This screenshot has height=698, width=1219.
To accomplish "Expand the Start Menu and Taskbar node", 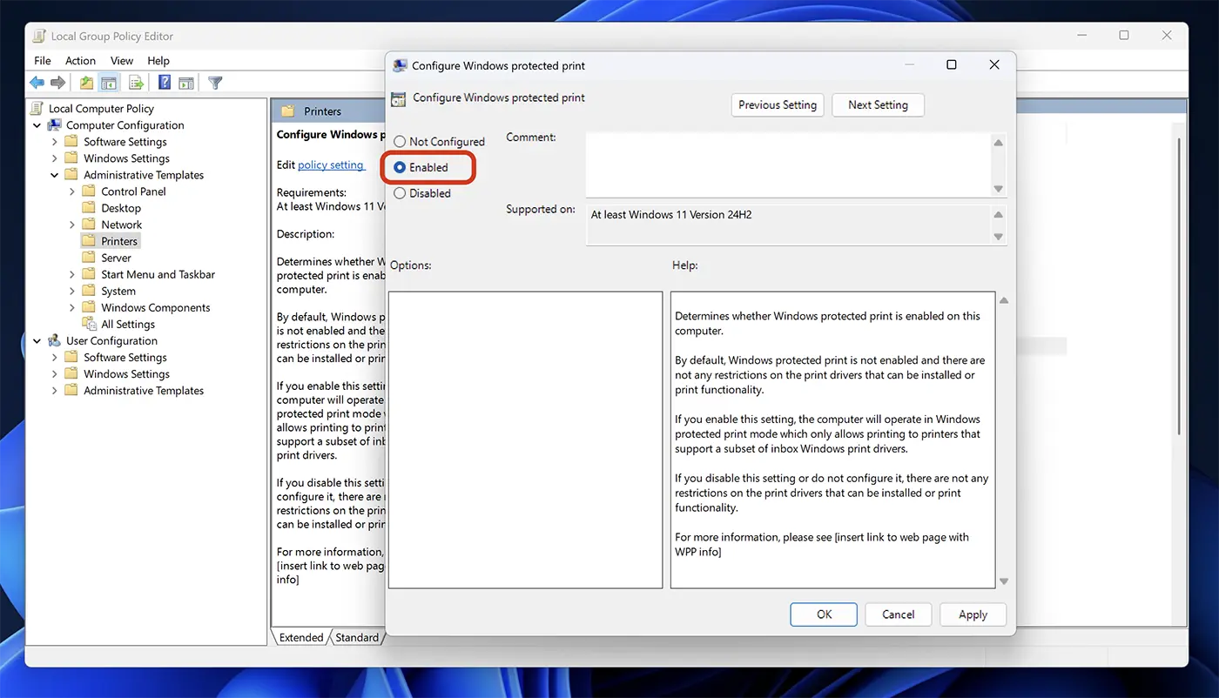I will click(x=72, y=274).
